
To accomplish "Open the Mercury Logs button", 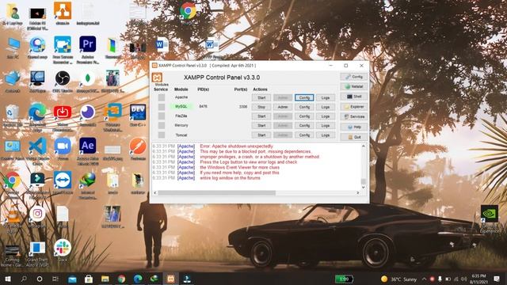I will [326, 126].
